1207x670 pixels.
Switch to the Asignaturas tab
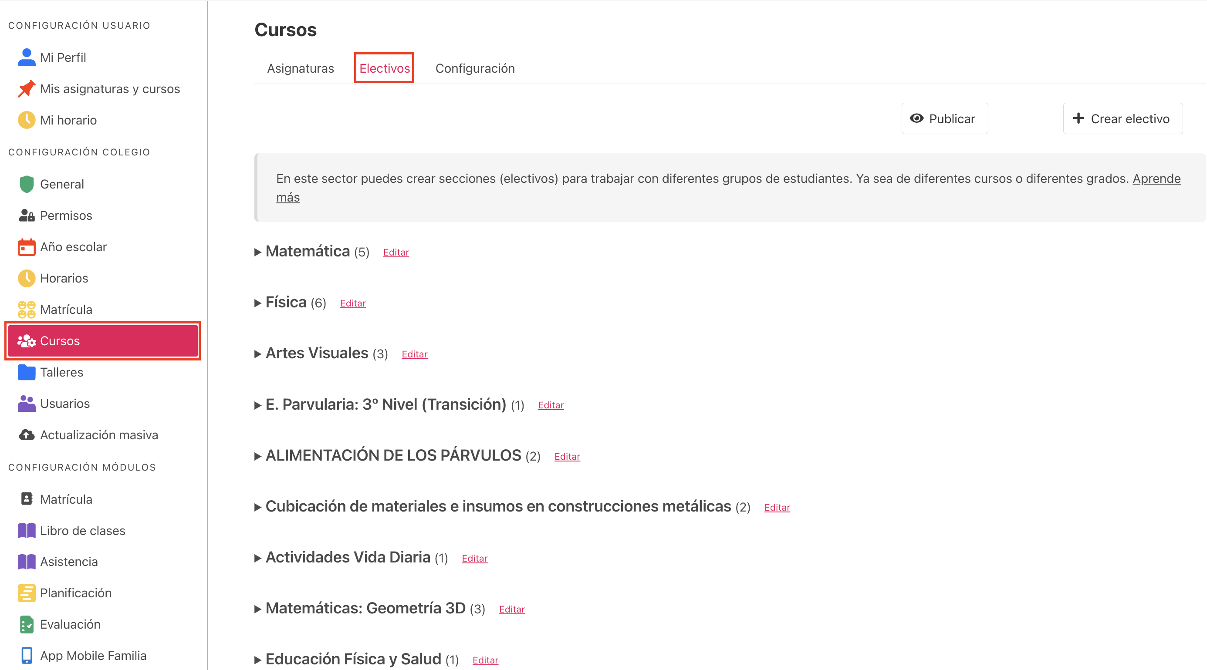[301, 68]
